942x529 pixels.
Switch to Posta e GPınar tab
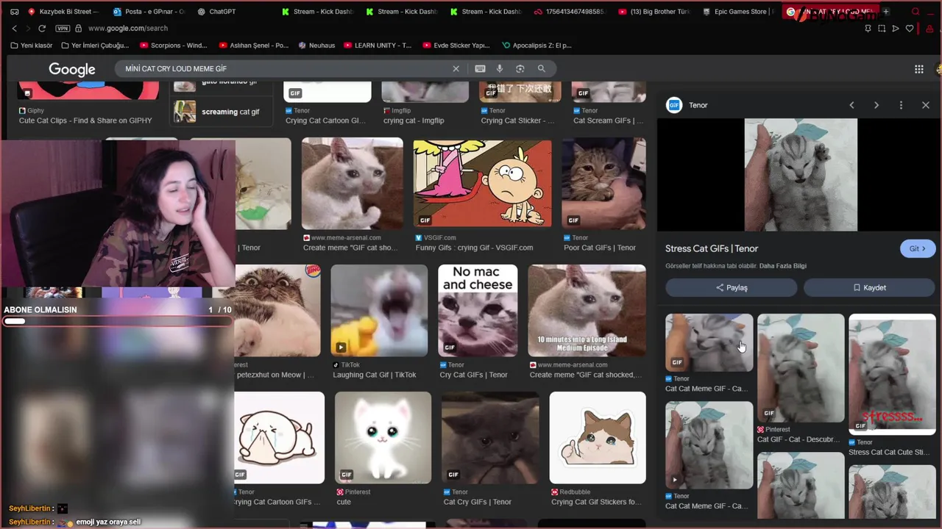tap(149, 12)
